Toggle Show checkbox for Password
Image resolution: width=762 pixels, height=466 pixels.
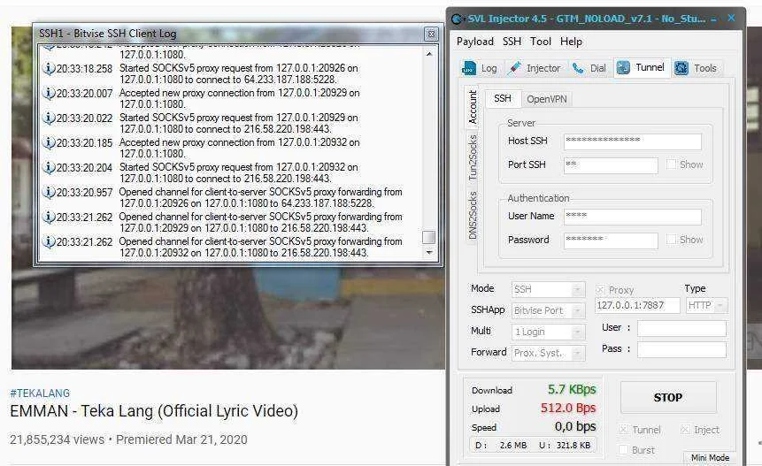[x=672, y=240]
